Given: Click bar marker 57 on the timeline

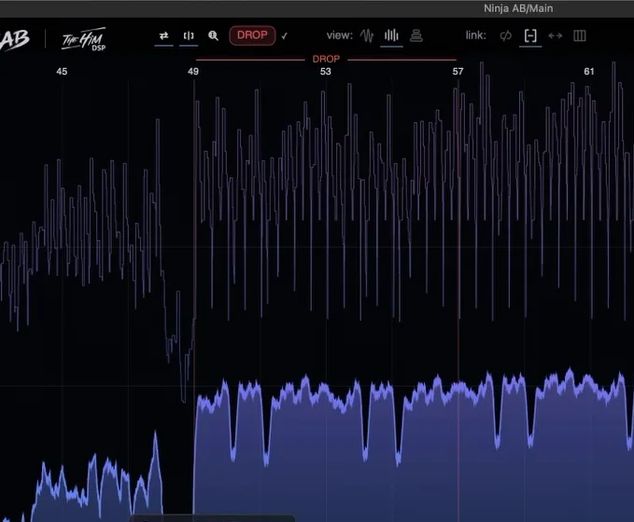Looking at the screenshot, I should point(458,72).
